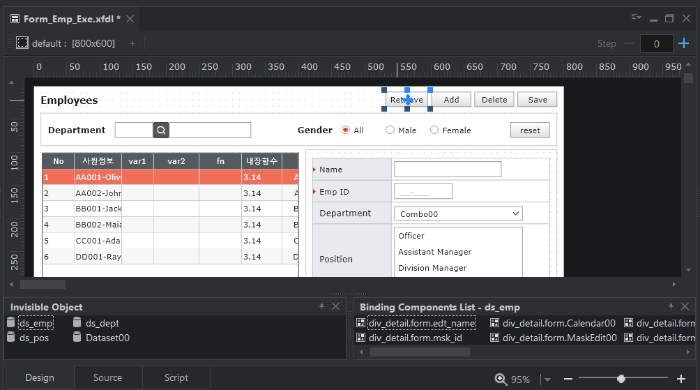Add a new layout with plus icon
This screenshot has width=700, height=390.
[x=132, y=43]
